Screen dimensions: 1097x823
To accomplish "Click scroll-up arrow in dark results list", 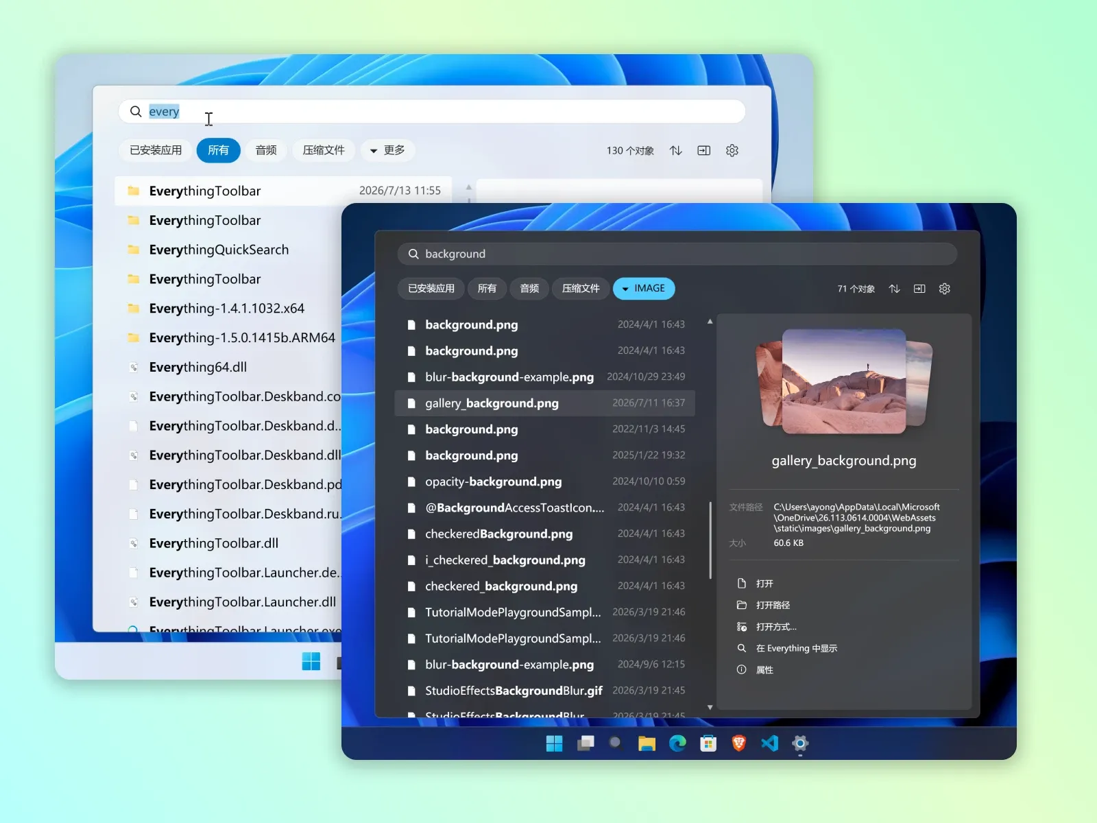I will [x=710, y=322].
